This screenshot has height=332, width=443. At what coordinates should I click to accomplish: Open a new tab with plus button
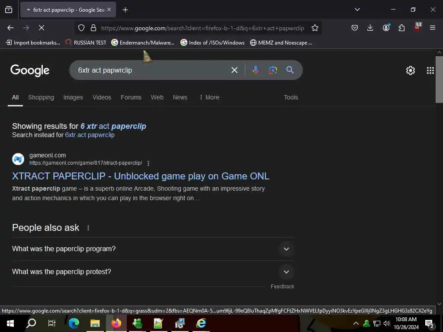pyautogui.click(x=125, y=10)
